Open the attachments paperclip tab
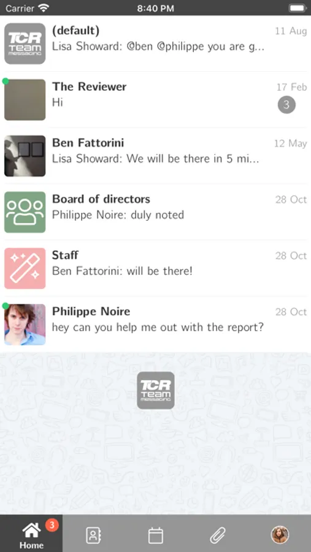Image resolution: width=311 pixels, height=552 pixels. [218, 535]
